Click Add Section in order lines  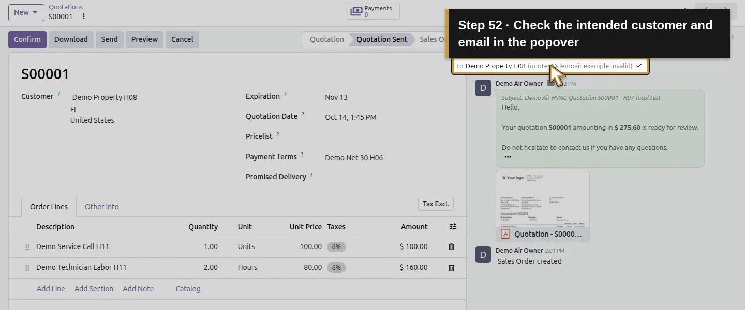tap(94, 289)
